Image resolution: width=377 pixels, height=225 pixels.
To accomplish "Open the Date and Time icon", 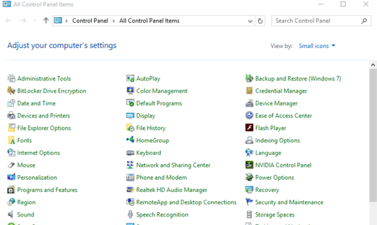I will (11, 103).
